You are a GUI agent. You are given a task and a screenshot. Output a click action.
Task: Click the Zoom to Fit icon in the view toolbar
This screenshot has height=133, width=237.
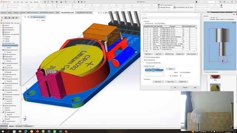point(99,13)
